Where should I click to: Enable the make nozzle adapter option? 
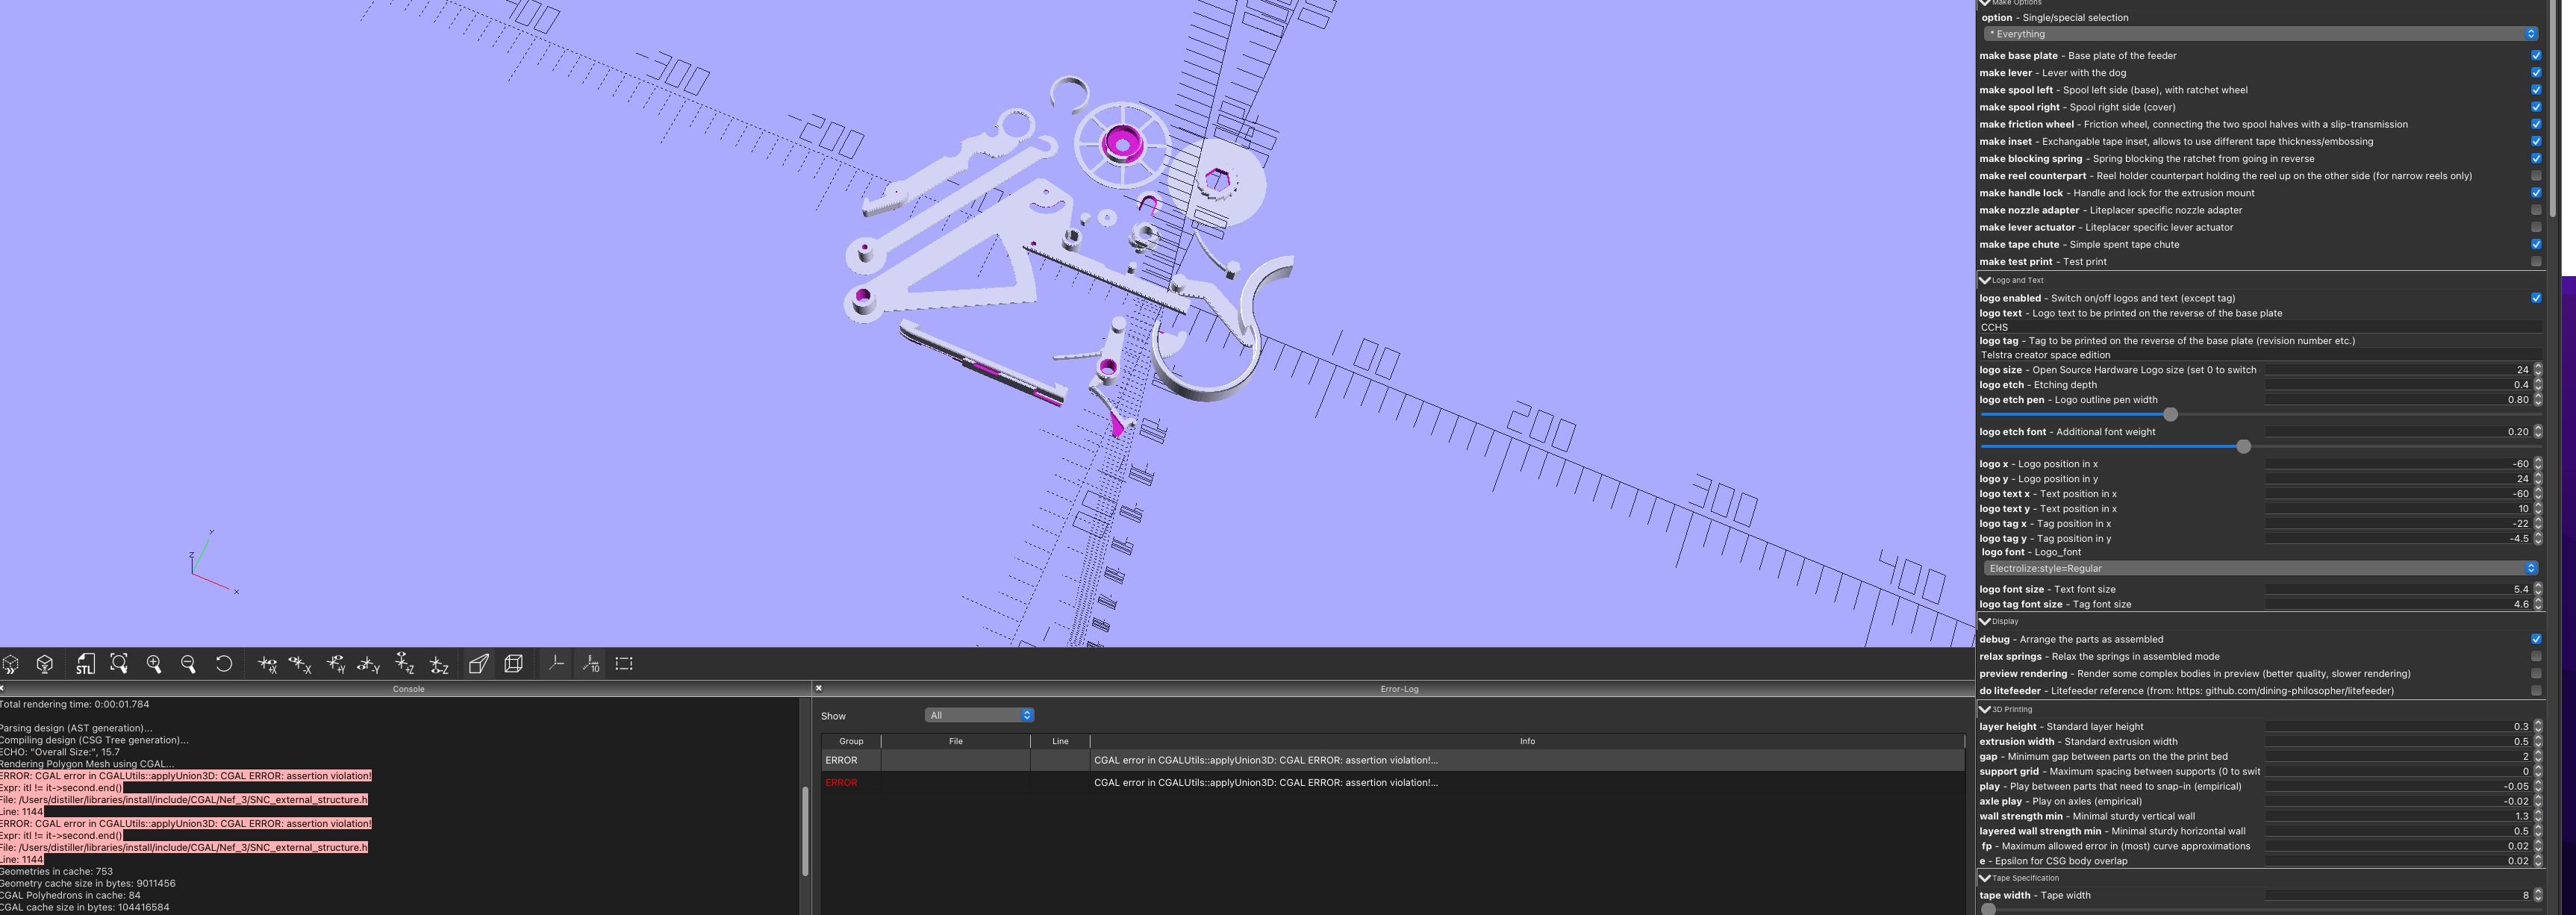point(2537,210)
